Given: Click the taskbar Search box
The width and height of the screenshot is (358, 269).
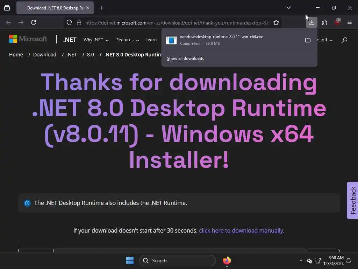Looking at the screenshot, I should pyautogui.click(x=177, y=261).
